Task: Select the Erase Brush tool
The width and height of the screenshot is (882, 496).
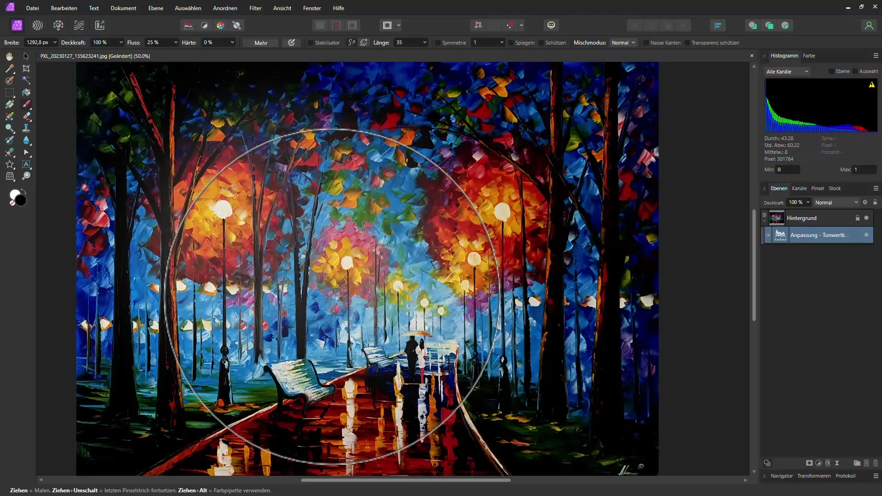Action: 26,116
